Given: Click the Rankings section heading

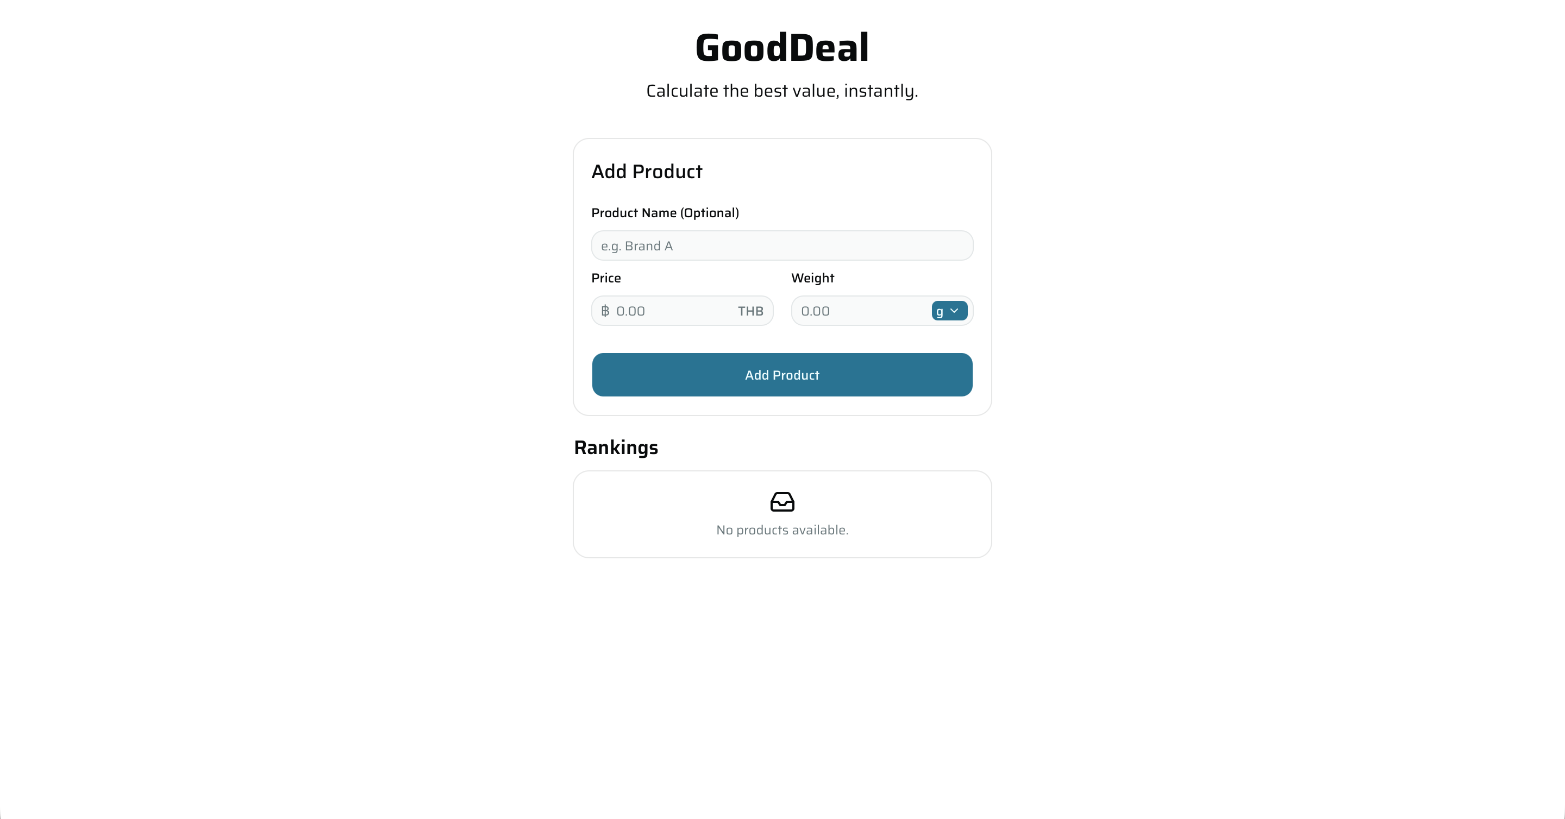Looking at the screenshot, I should pos(616,448).
